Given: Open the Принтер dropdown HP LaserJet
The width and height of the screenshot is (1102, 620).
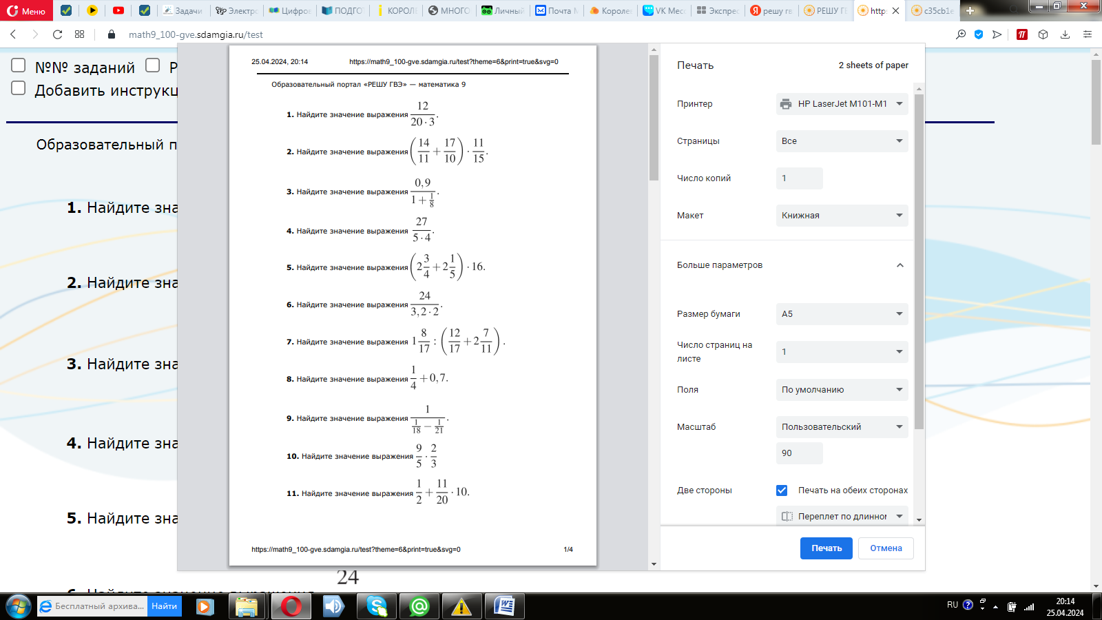Looking at the screenshot, I should 842,104.
